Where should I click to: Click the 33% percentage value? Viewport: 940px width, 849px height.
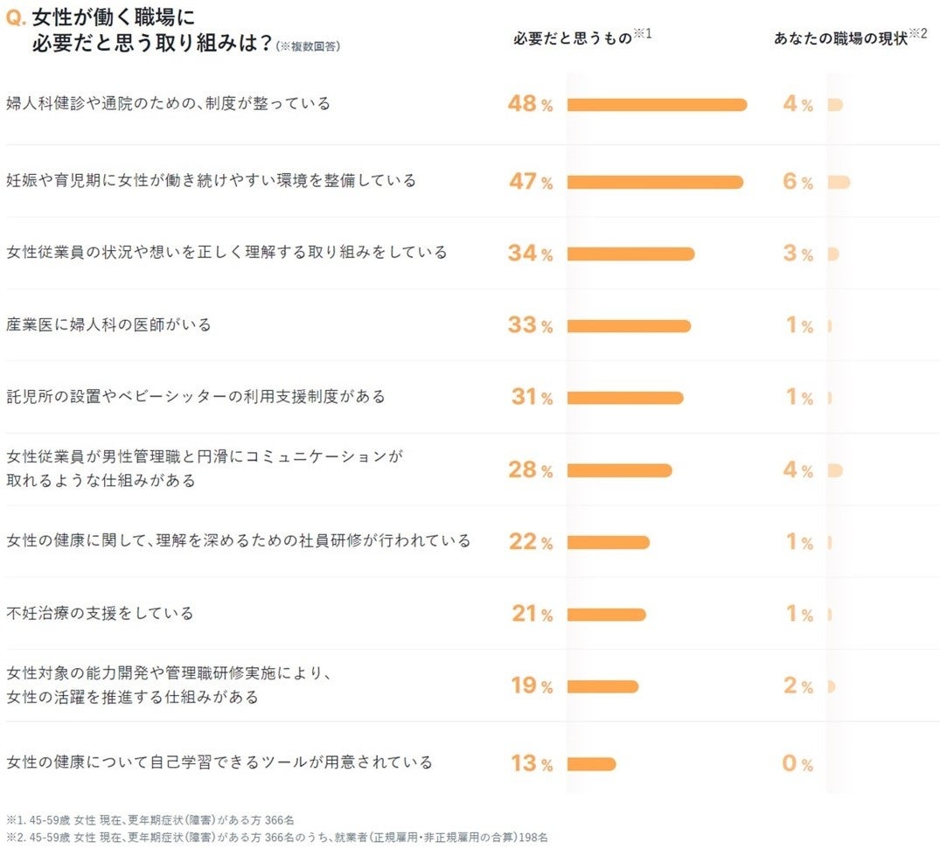click(531, 325)
